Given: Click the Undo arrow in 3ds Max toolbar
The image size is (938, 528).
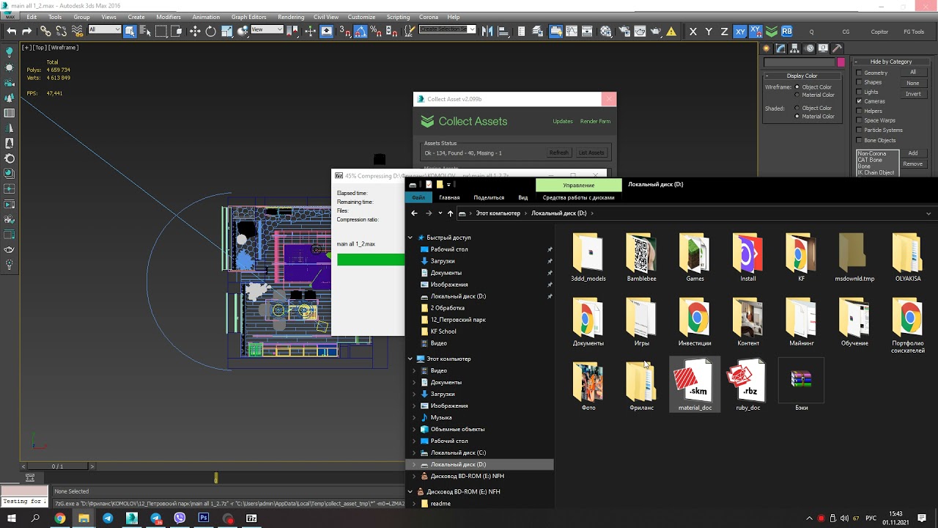Looking at the screenshot, I should [x=11, y=32].
